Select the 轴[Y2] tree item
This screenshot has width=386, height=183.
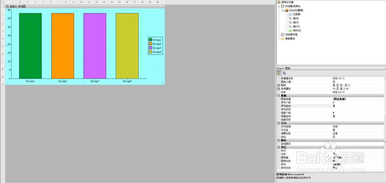296,26
